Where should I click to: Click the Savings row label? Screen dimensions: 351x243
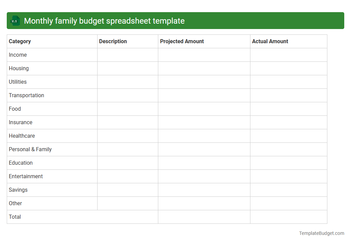(18, 190)
